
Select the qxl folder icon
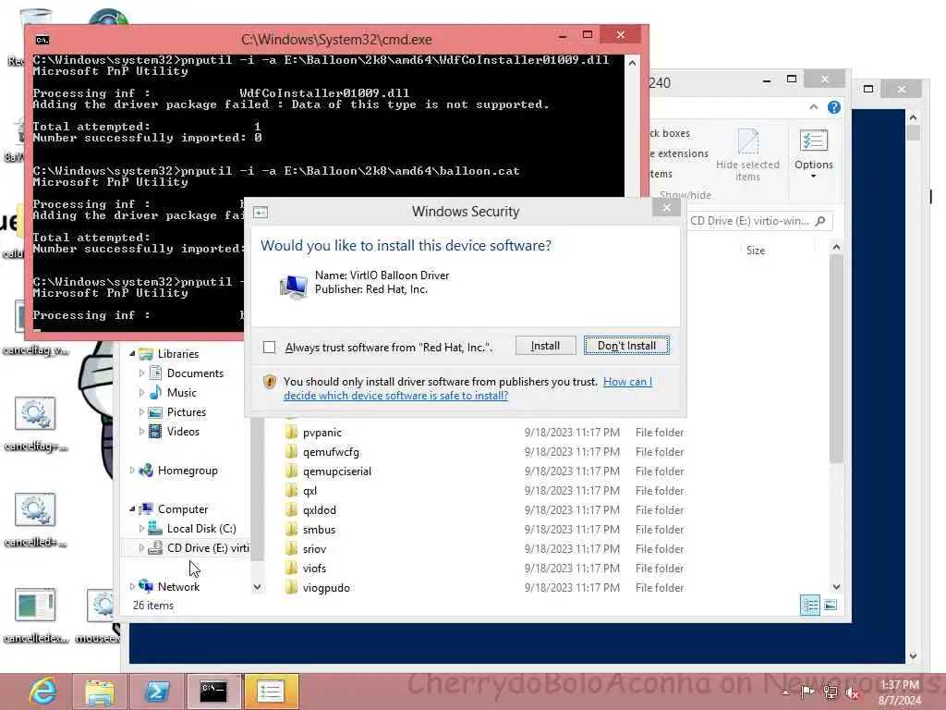coord(291,490)
